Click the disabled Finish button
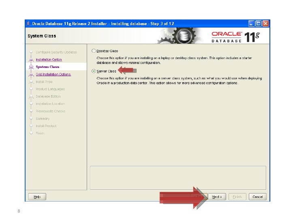Image resolution: width=295 pixels, height=221 pixels. tap(237, 197)
